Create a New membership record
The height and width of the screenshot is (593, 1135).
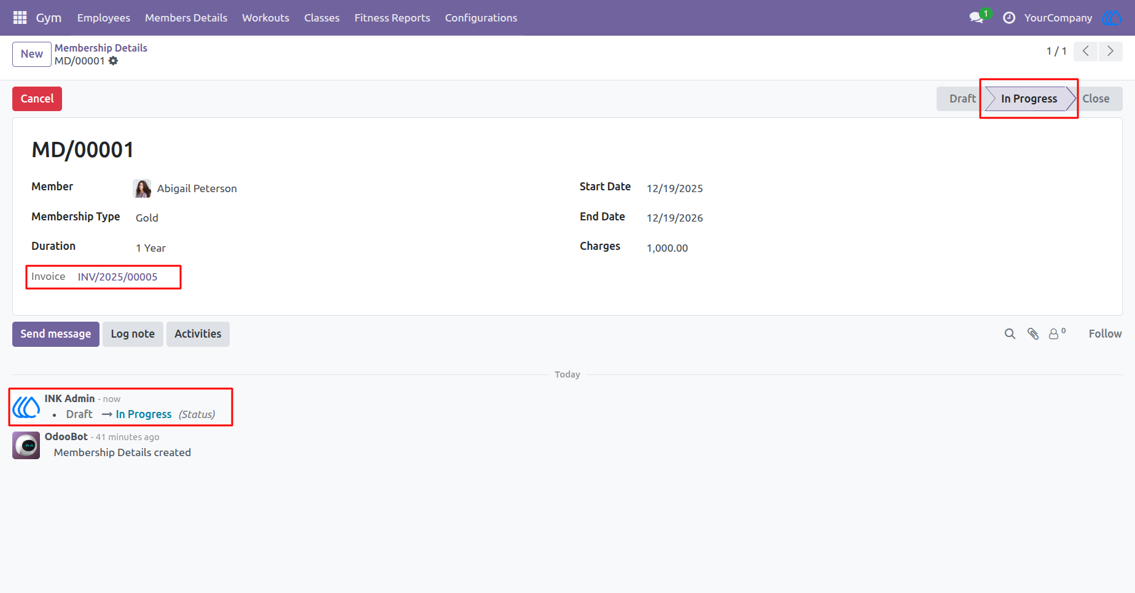click(x=32, y=54)
